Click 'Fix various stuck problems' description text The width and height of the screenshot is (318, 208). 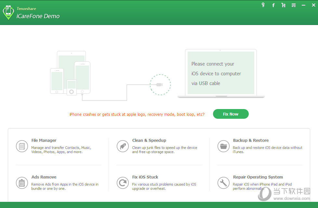(164, 186)
